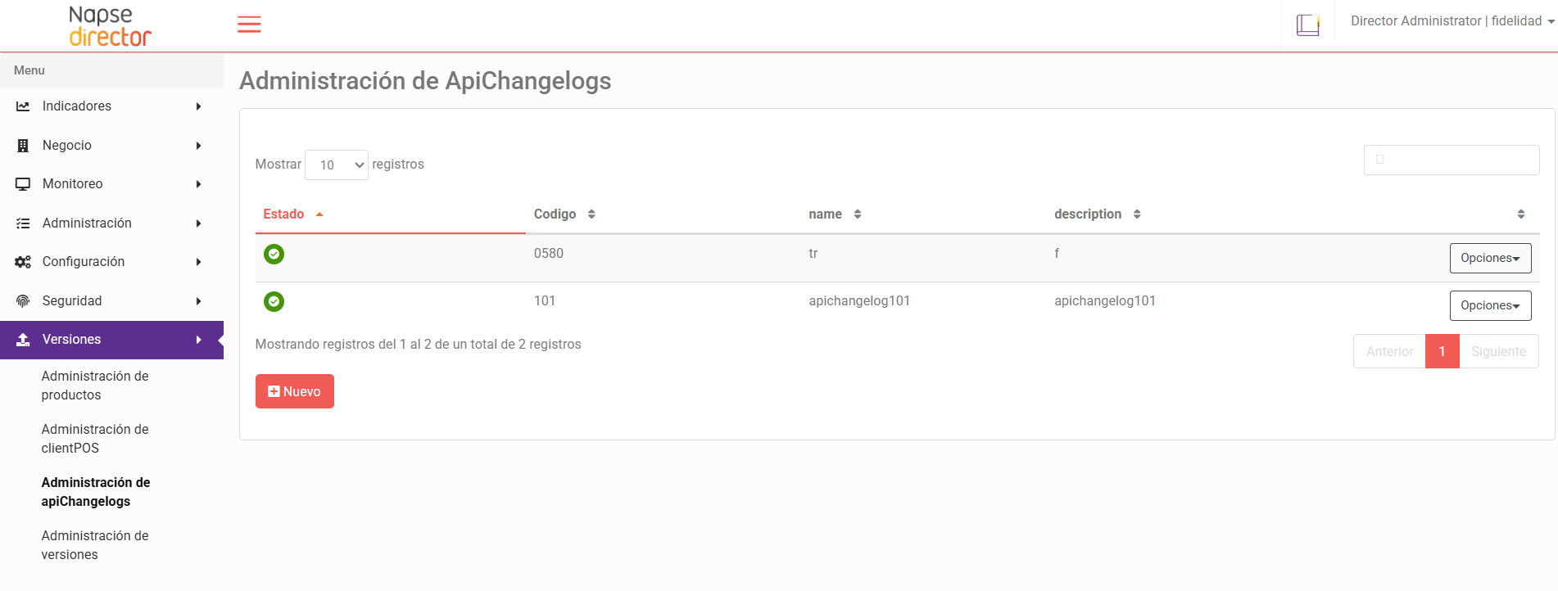1558x591 pixels.
Task: Click the hamburger menu icon
Action: point(249,25)
